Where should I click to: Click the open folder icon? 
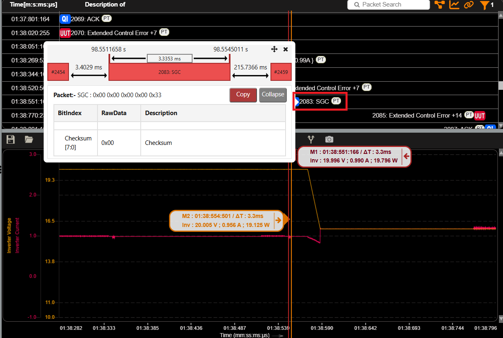pos(29,140)
